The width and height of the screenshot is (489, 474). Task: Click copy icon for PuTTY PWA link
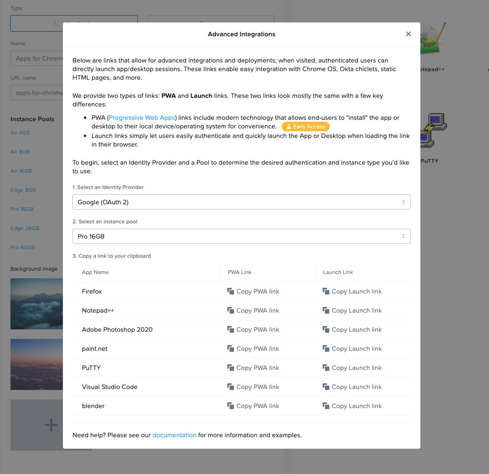click(x=231, y=368)
